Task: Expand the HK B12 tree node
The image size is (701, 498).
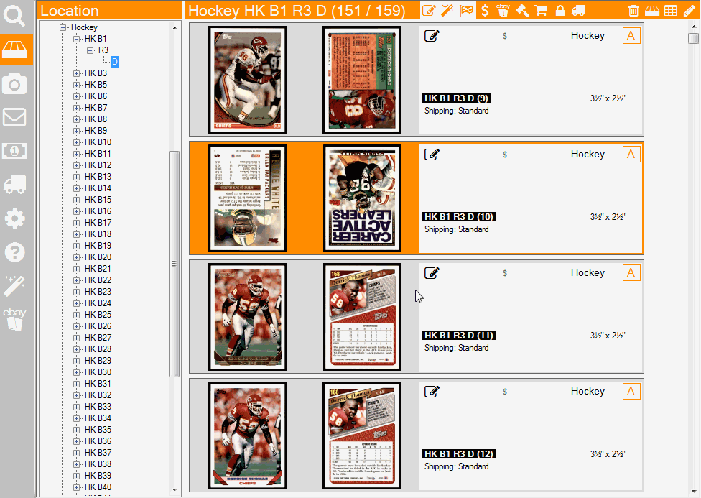Action: coord(76,165)
